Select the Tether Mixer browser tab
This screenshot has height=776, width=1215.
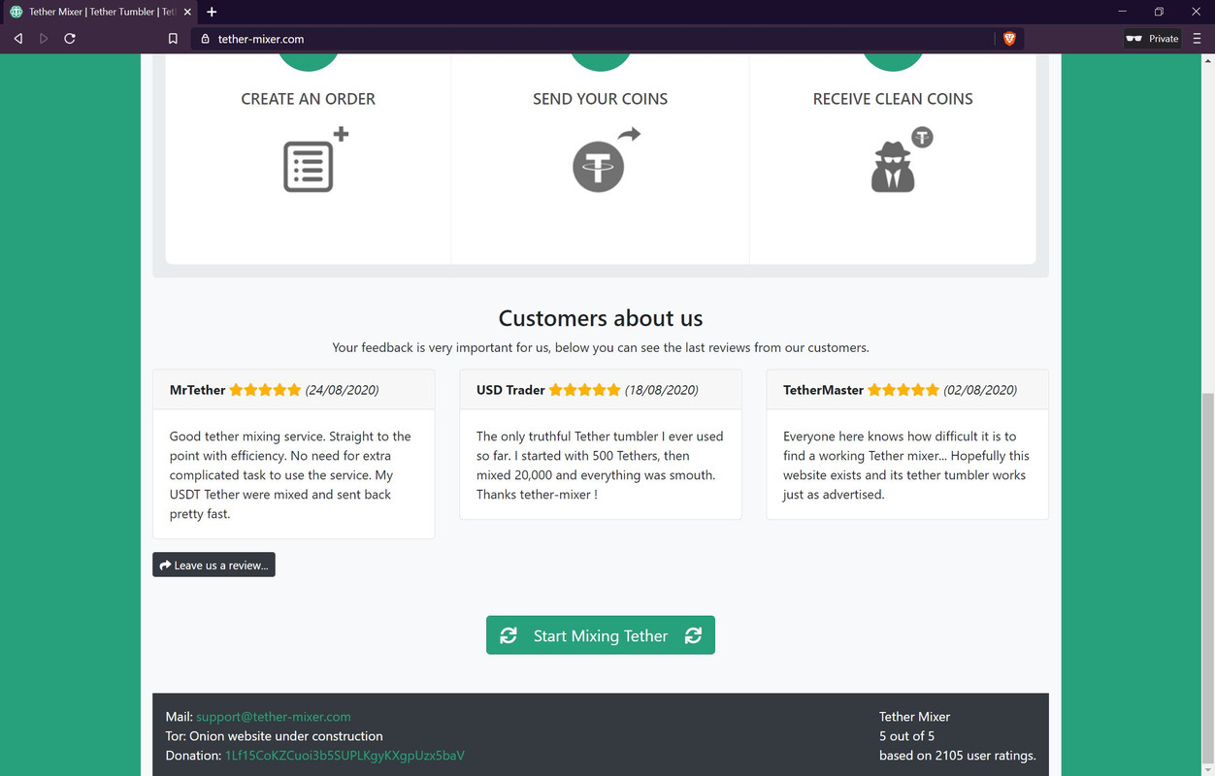click(x=100, y=12)
